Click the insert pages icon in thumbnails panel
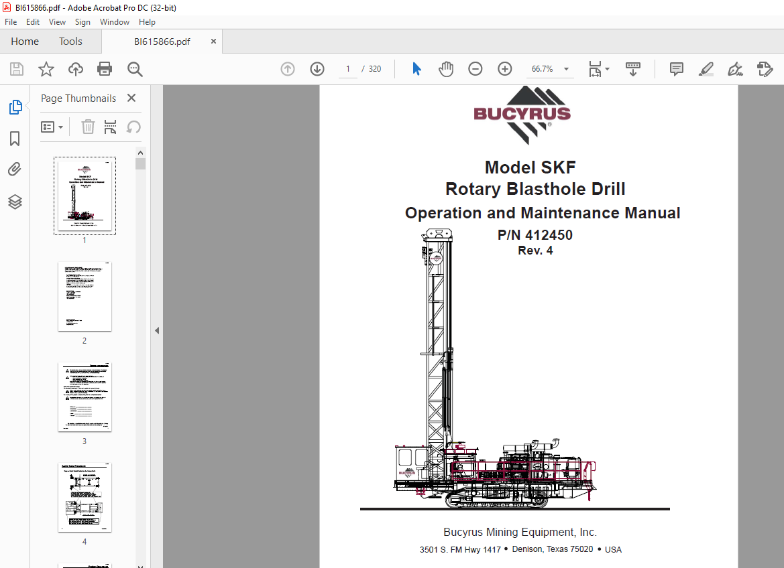784x568 pixels. click(110, 127)
